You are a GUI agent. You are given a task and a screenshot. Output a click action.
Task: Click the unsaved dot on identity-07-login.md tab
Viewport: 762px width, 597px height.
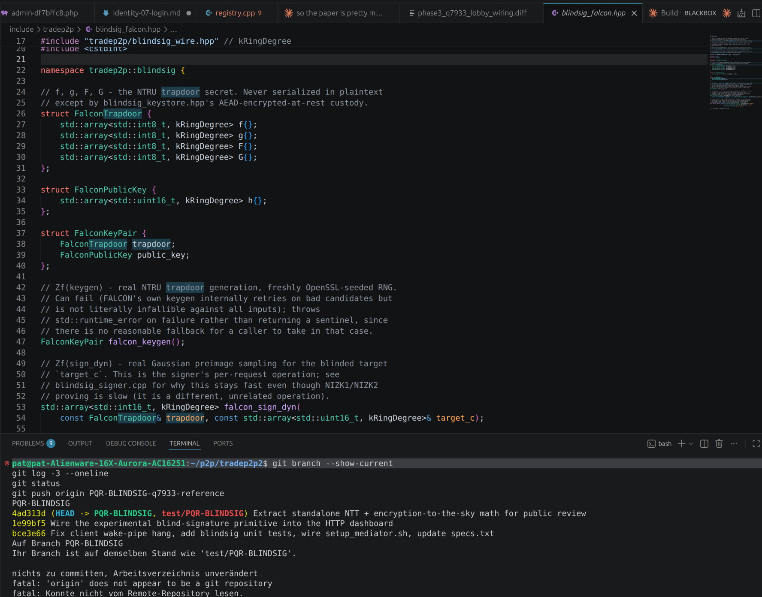point(189,13)
